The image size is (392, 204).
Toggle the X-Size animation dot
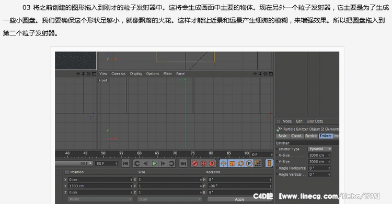(277, 155)
